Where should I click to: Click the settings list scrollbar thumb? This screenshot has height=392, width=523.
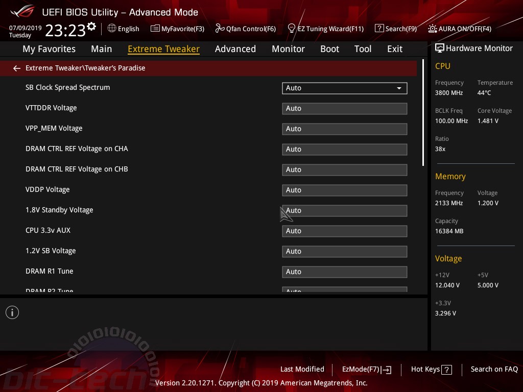pos(423,113)
